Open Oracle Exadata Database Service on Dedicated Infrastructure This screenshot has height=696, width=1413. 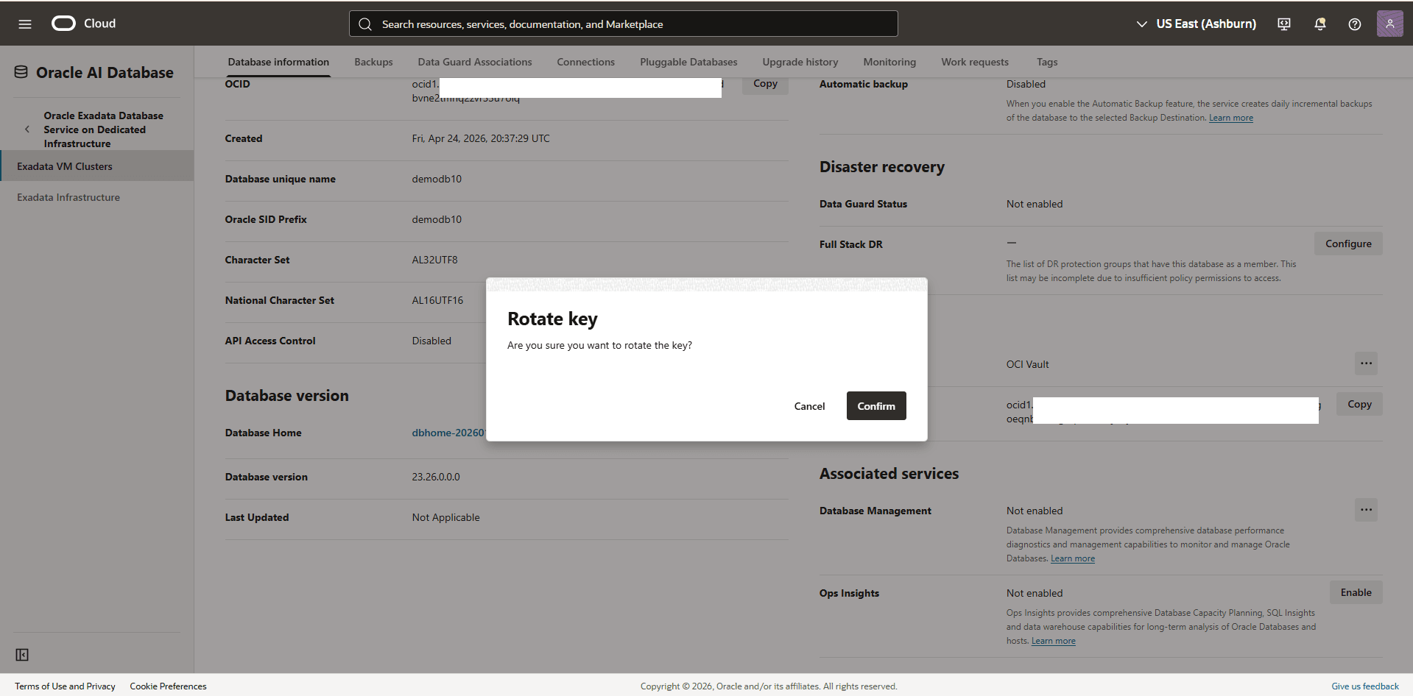[x=103, y=129]
